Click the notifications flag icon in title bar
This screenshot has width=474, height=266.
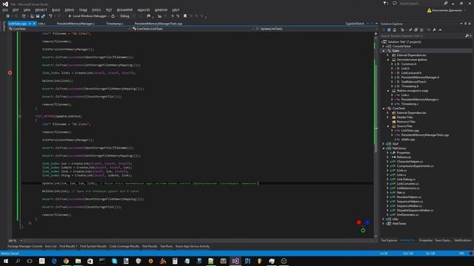click(385, 3)
